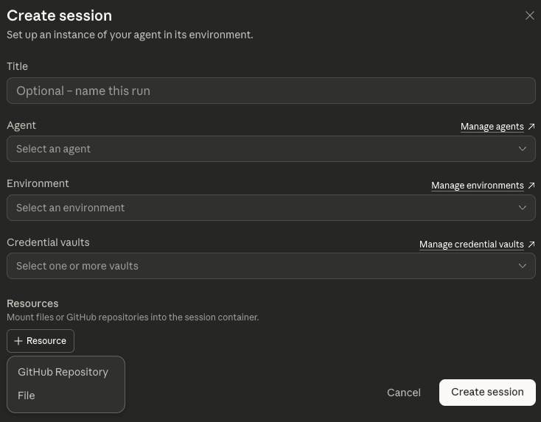Click the external arrow icon beside Manage agents
The image size is (541, 422).
pyautogui.click(x=531, y=127)
